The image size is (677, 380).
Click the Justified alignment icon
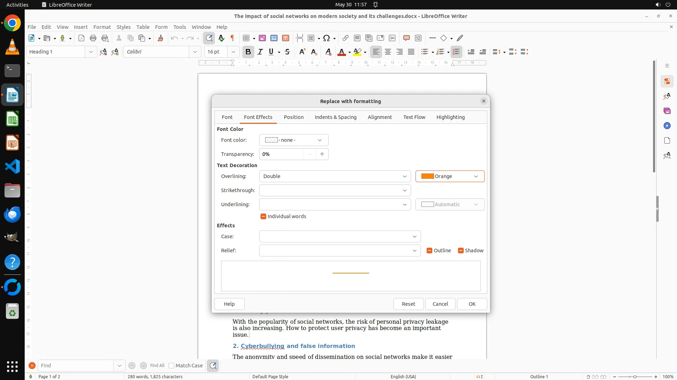point(411,52)
